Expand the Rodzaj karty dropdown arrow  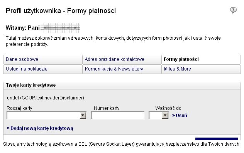tap(83, 115)
